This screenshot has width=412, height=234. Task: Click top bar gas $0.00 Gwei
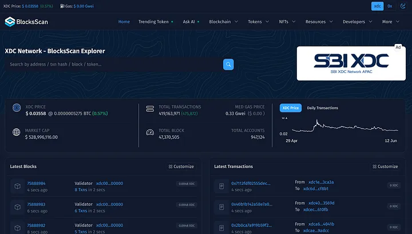click(x=84, y=6)
